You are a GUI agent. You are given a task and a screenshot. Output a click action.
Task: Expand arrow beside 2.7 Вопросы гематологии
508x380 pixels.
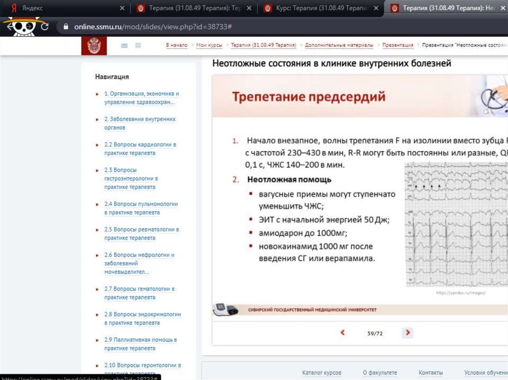click(x=97, y=289)
